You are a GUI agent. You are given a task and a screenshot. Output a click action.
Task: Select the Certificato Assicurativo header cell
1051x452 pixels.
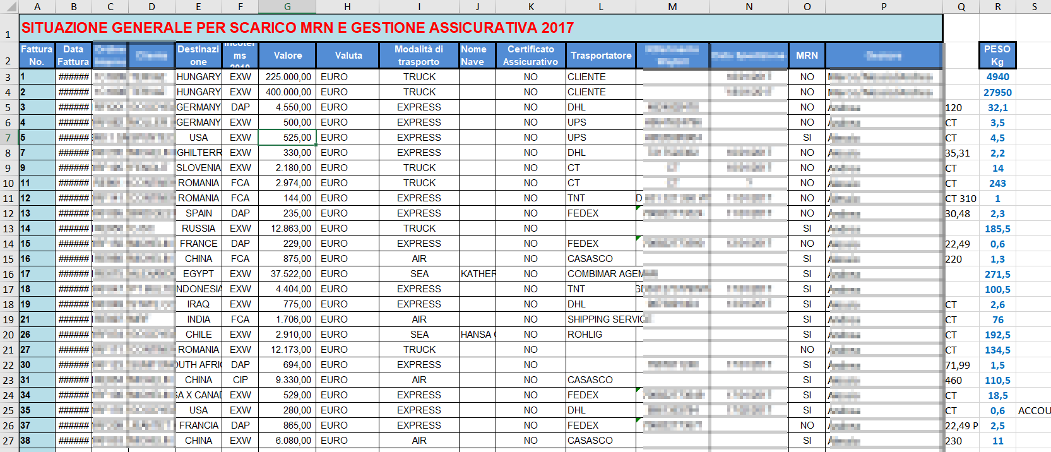click(x=530, y=56)
